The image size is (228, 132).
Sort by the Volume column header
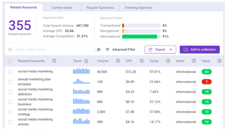click(103, 61)
